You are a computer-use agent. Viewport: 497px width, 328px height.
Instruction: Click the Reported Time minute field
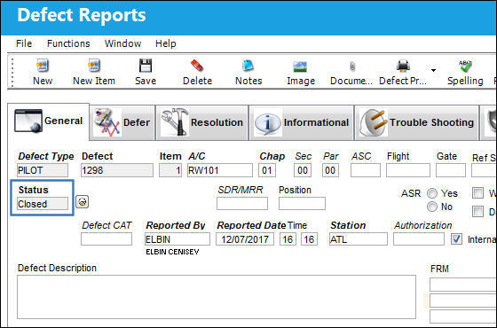309,239
